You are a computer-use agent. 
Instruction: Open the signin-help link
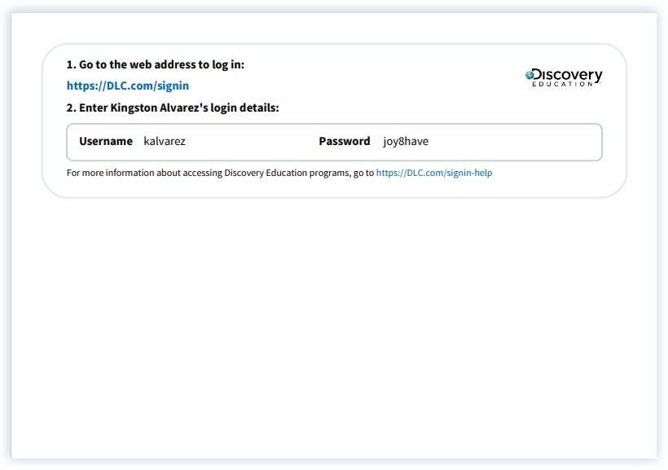[x=433, y=173]
